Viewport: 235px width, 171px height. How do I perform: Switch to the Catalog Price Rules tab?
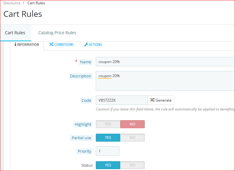coord(57,33)
